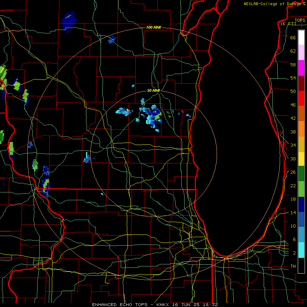The height and width of the screenshot is (307, 307).
Task: Select the navy blue legend segment
Action: [301, 204]
